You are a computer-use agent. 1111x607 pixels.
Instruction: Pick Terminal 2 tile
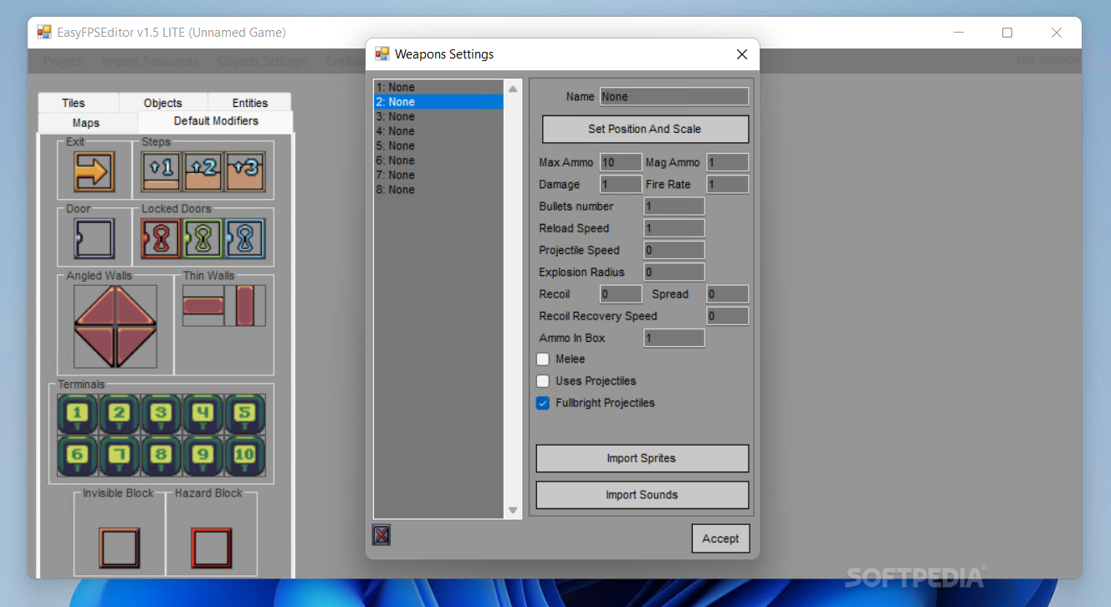pos(120,415)
